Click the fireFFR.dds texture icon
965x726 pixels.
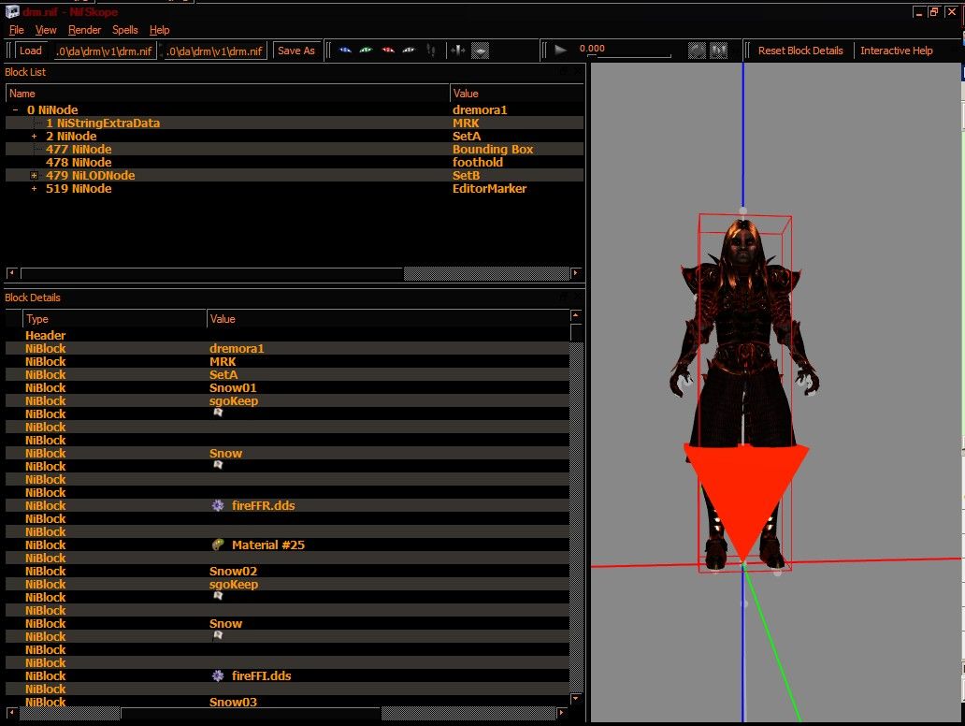coord(218,505)
